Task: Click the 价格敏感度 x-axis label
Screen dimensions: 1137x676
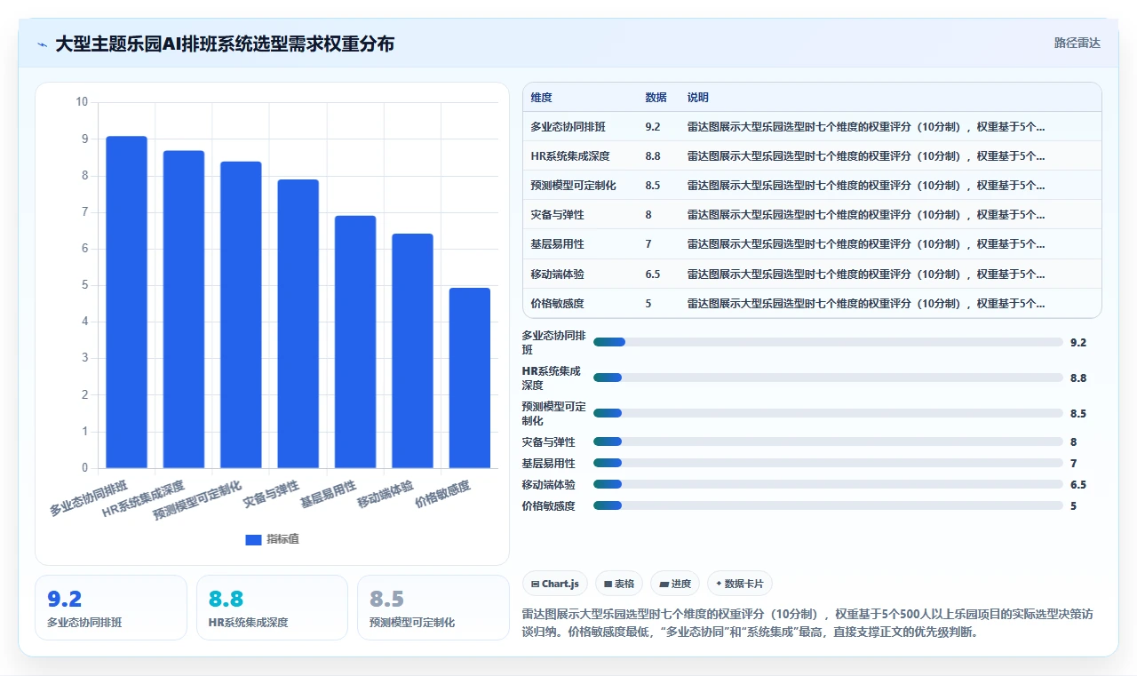Action: [x=442, y=494]
